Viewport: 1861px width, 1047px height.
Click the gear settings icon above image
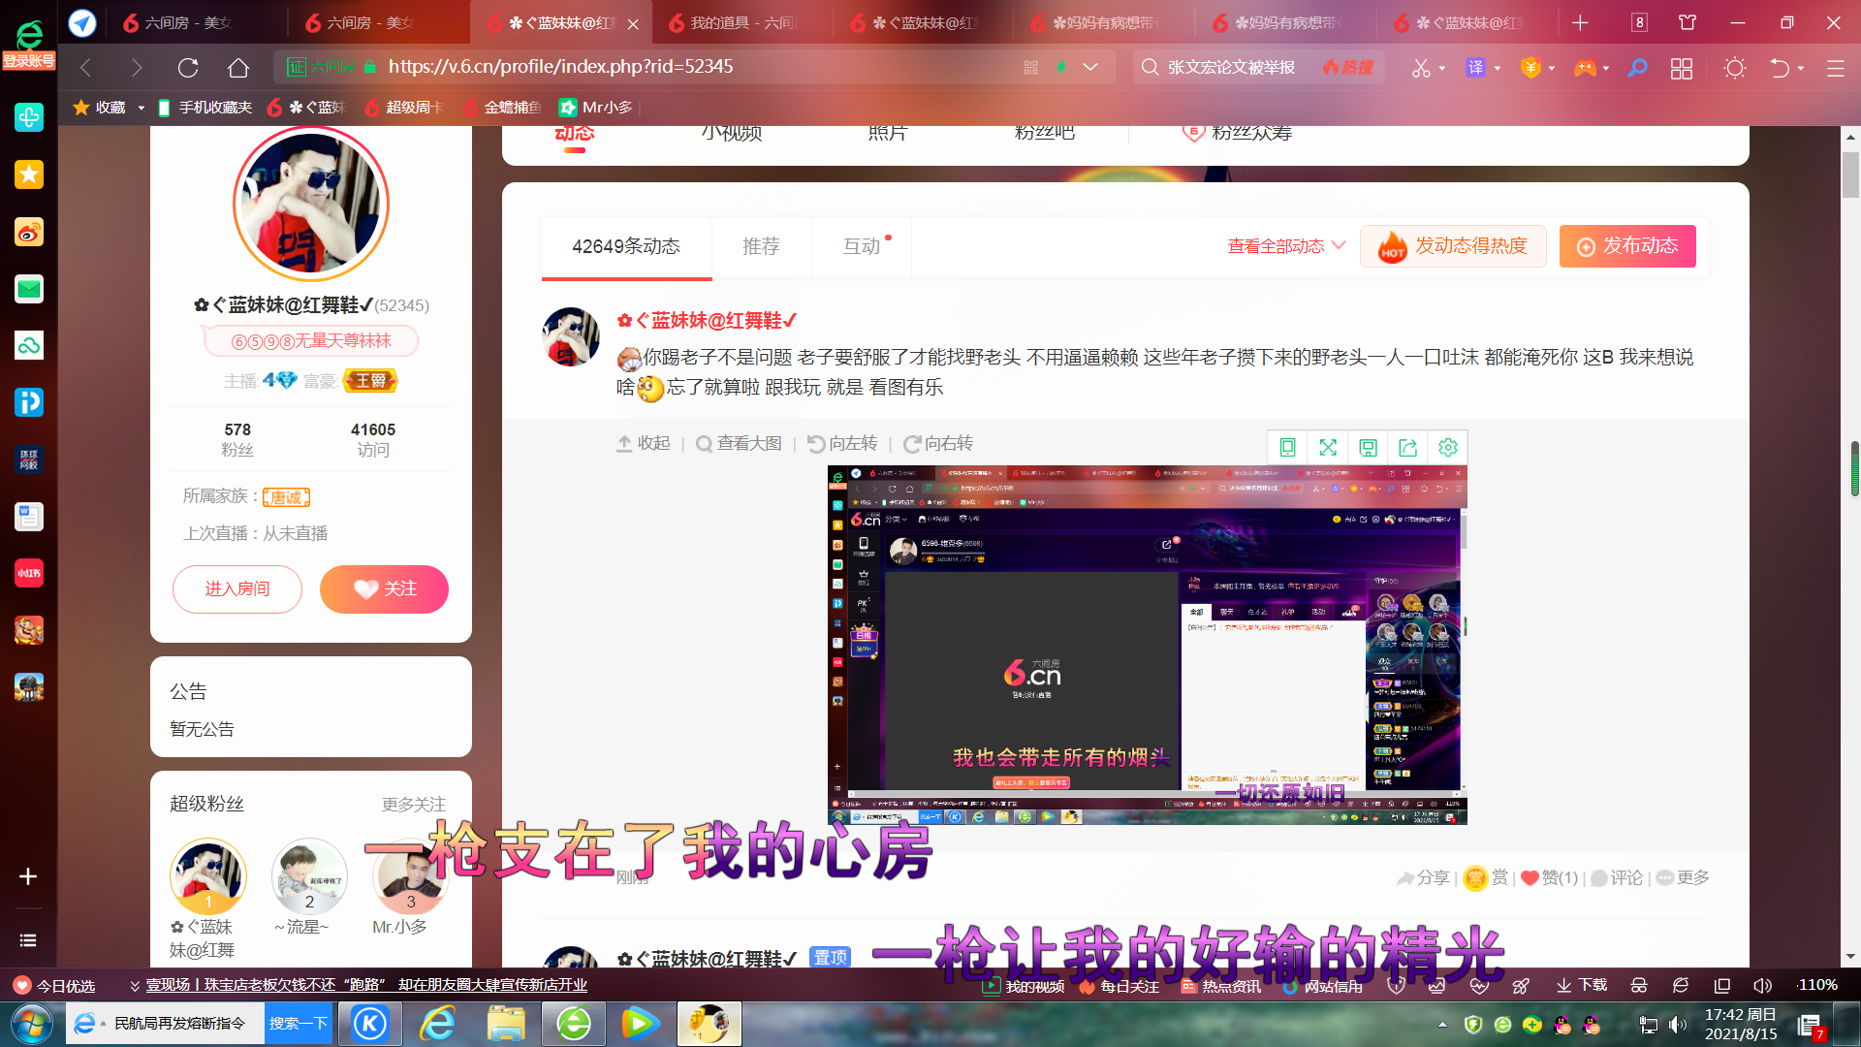click(x=1448, y=447)
